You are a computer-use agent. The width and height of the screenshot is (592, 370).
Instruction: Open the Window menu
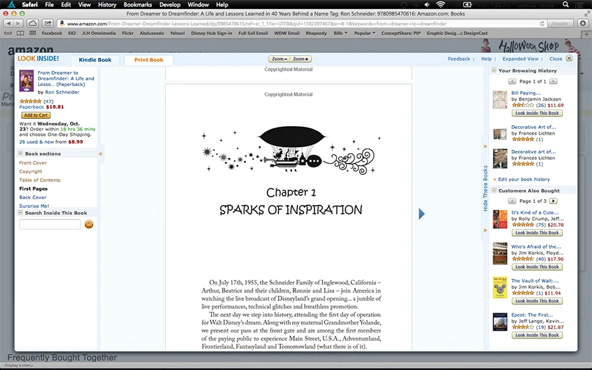click(198, 5)
